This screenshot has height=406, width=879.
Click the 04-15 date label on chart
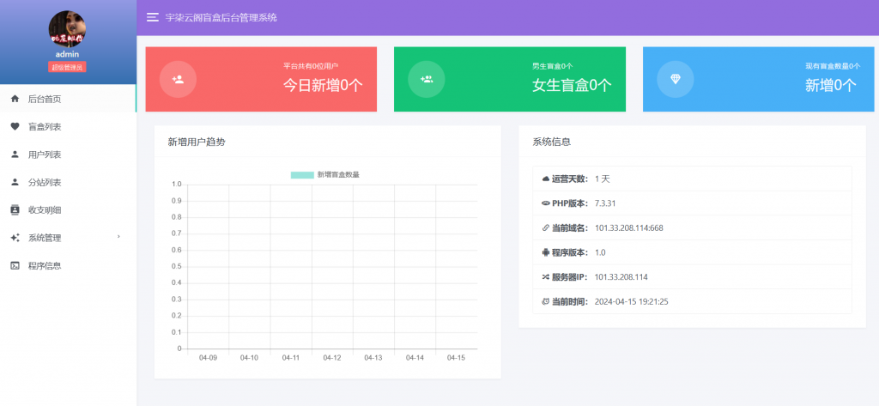point(457,358)
